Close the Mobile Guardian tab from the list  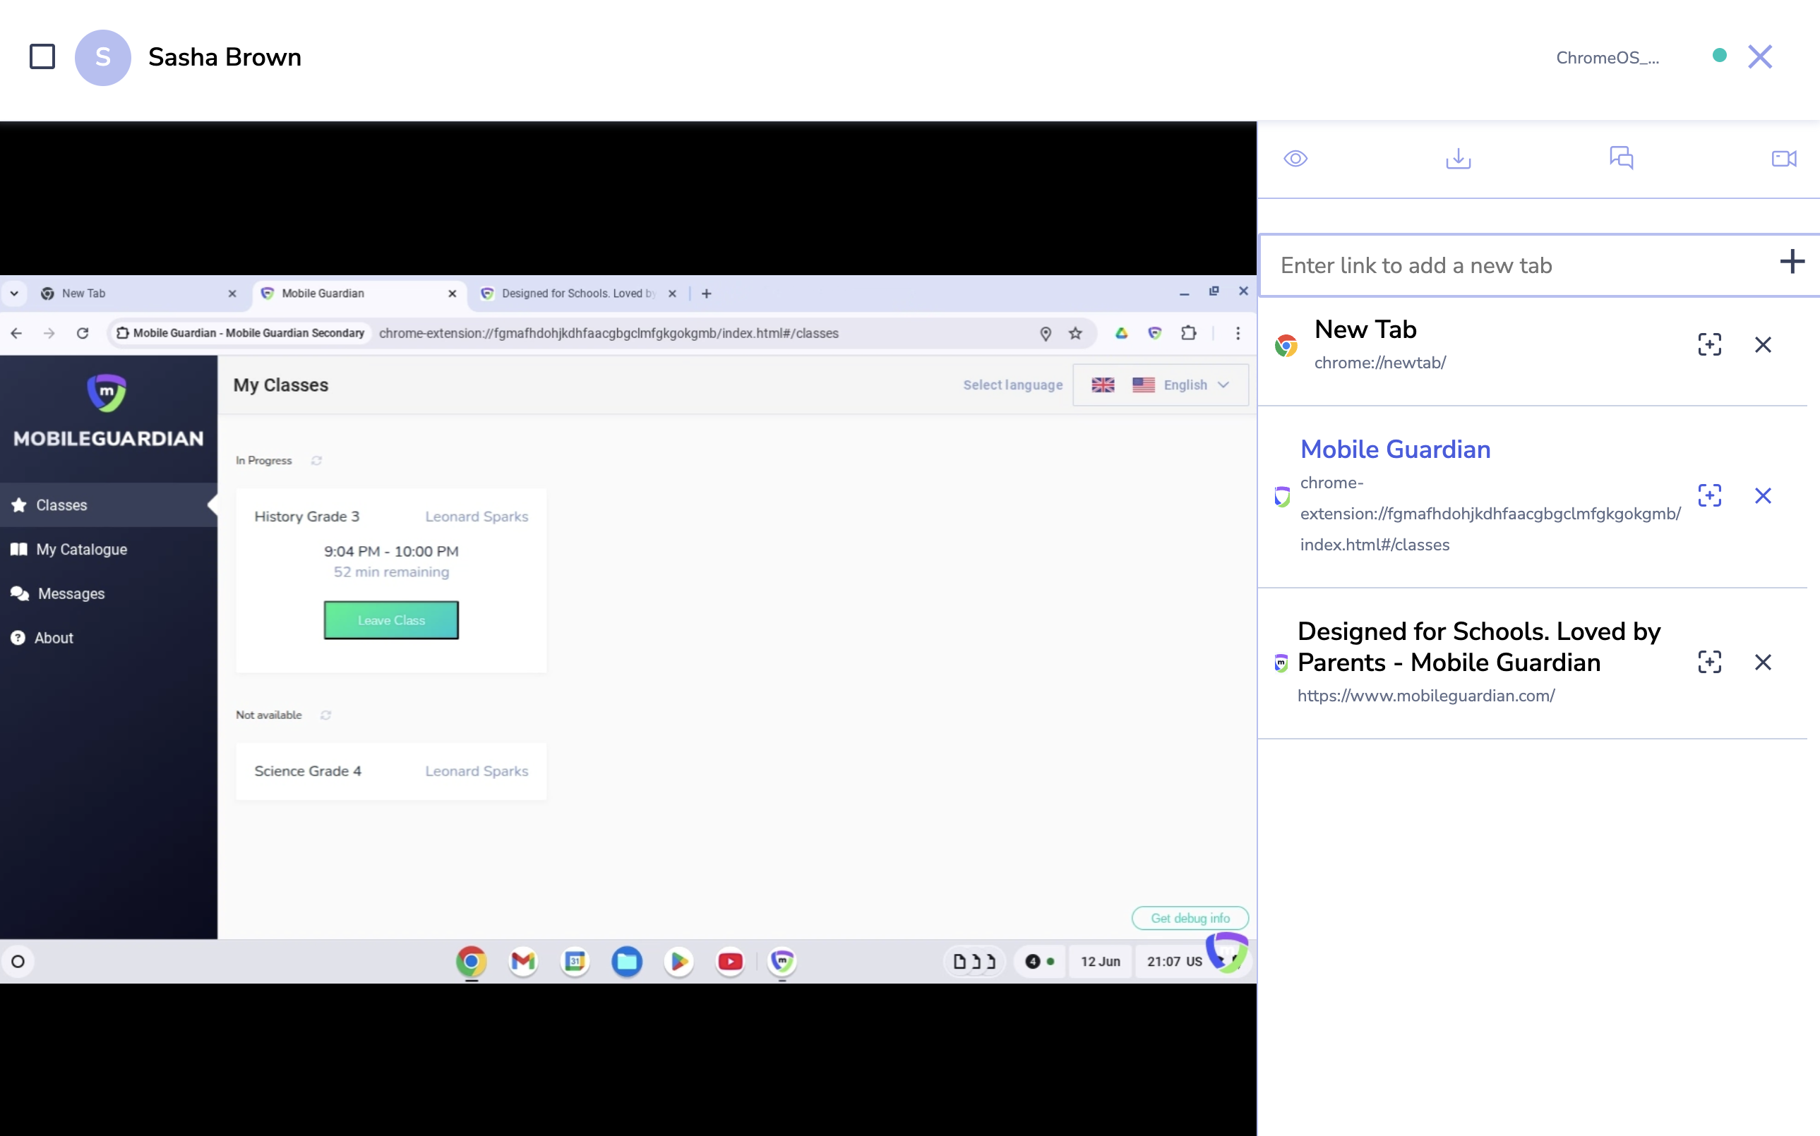tap(1762, 496)
